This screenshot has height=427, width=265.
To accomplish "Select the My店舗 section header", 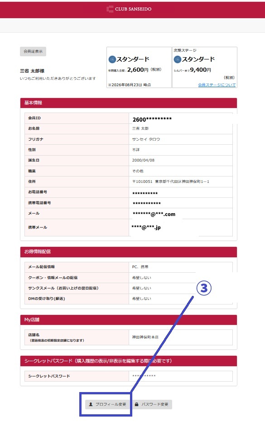I will [x=129, y=320].
